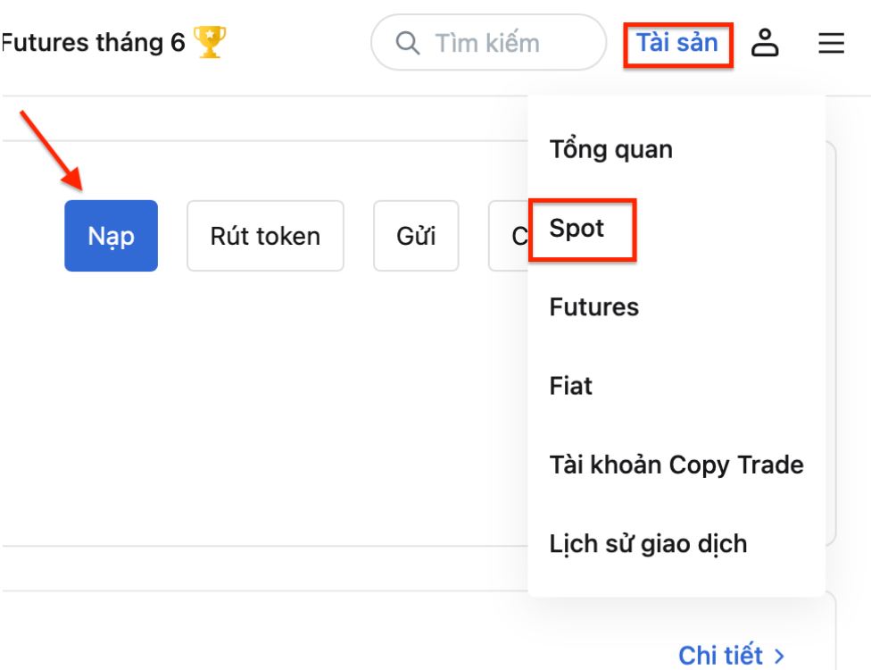The width and height of the screenshot is (871, 670).
Task: Click the Nạp button highlighted by the red arrow
Action: [x=111, y=236]
